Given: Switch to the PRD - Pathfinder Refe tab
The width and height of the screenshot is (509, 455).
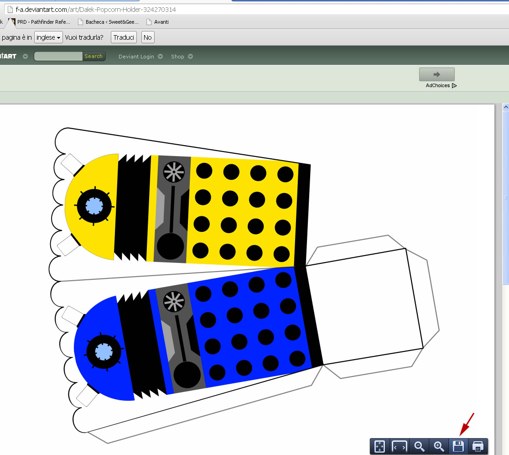Looking at the screenshot, I should tap(43, 21).
